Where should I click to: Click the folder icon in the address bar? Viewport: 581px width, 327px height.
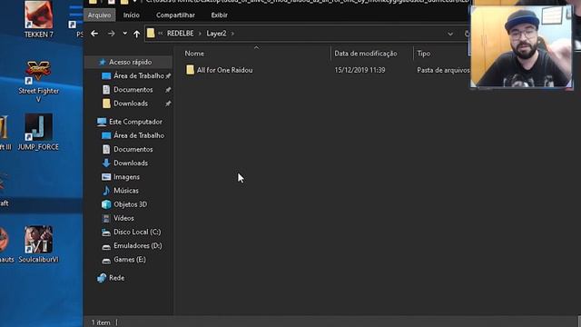pos(151,34)
